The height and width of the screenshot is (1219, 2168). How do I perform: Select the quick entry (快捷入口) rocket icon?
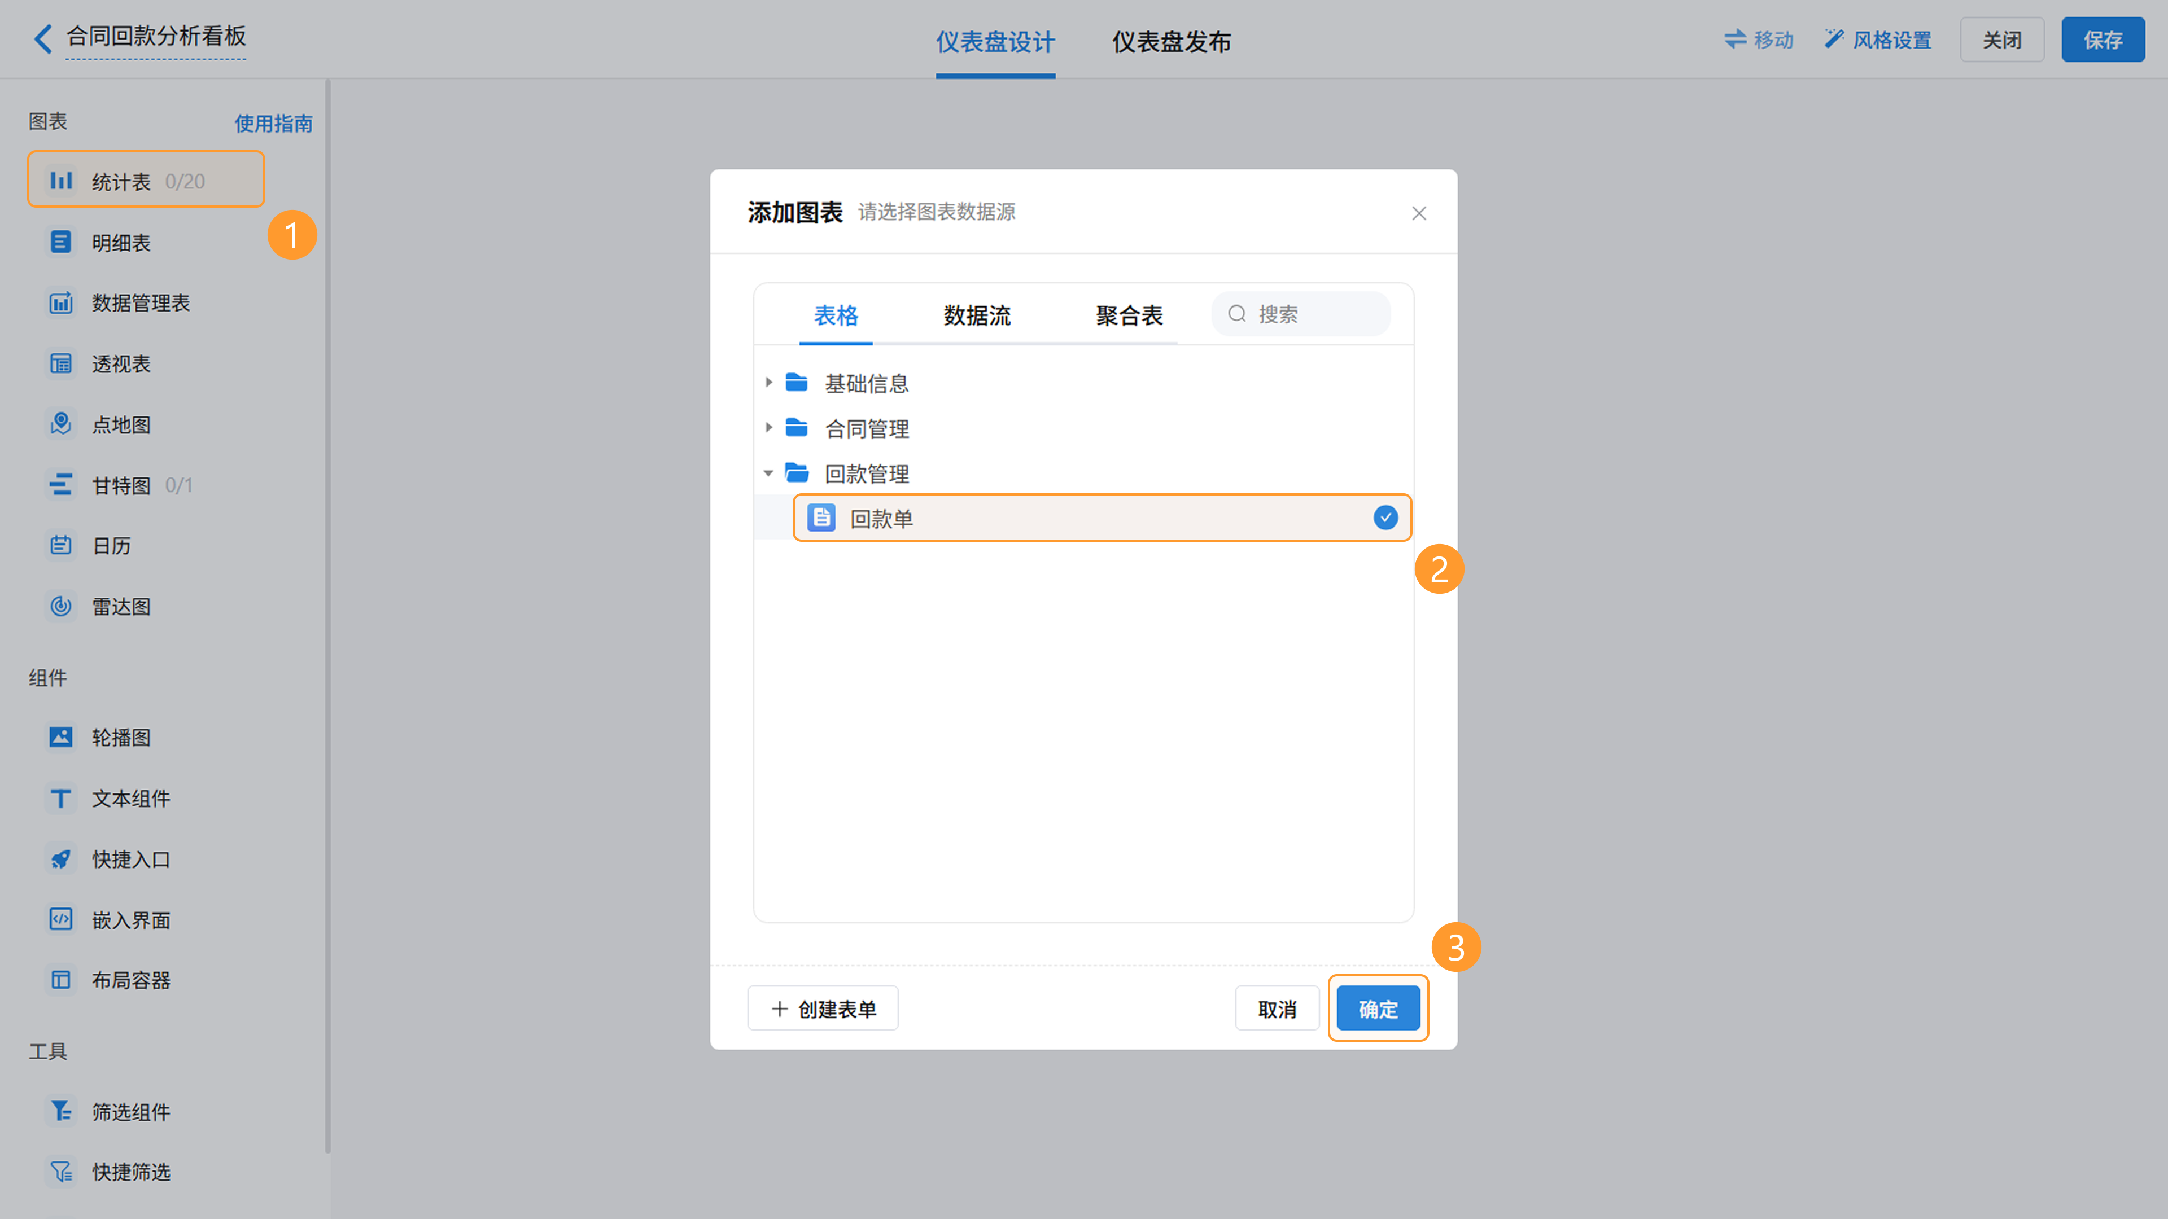tap(60, 859)
